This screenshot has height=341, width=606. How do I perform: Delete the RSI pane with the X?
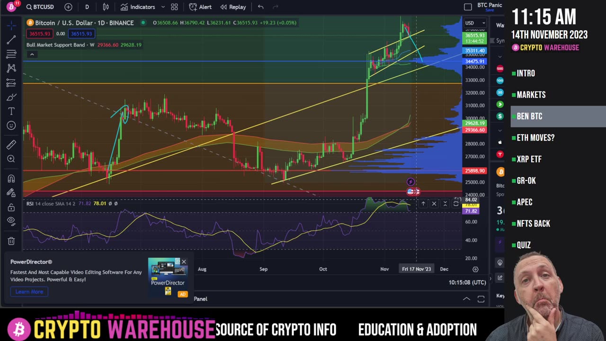[x=434, y=204]
